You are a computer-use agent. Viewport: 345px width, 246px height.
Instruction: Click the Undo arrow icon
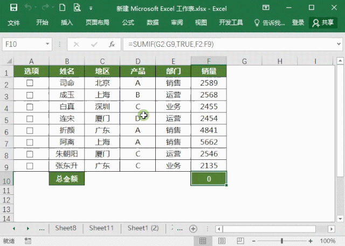point(28,8)
